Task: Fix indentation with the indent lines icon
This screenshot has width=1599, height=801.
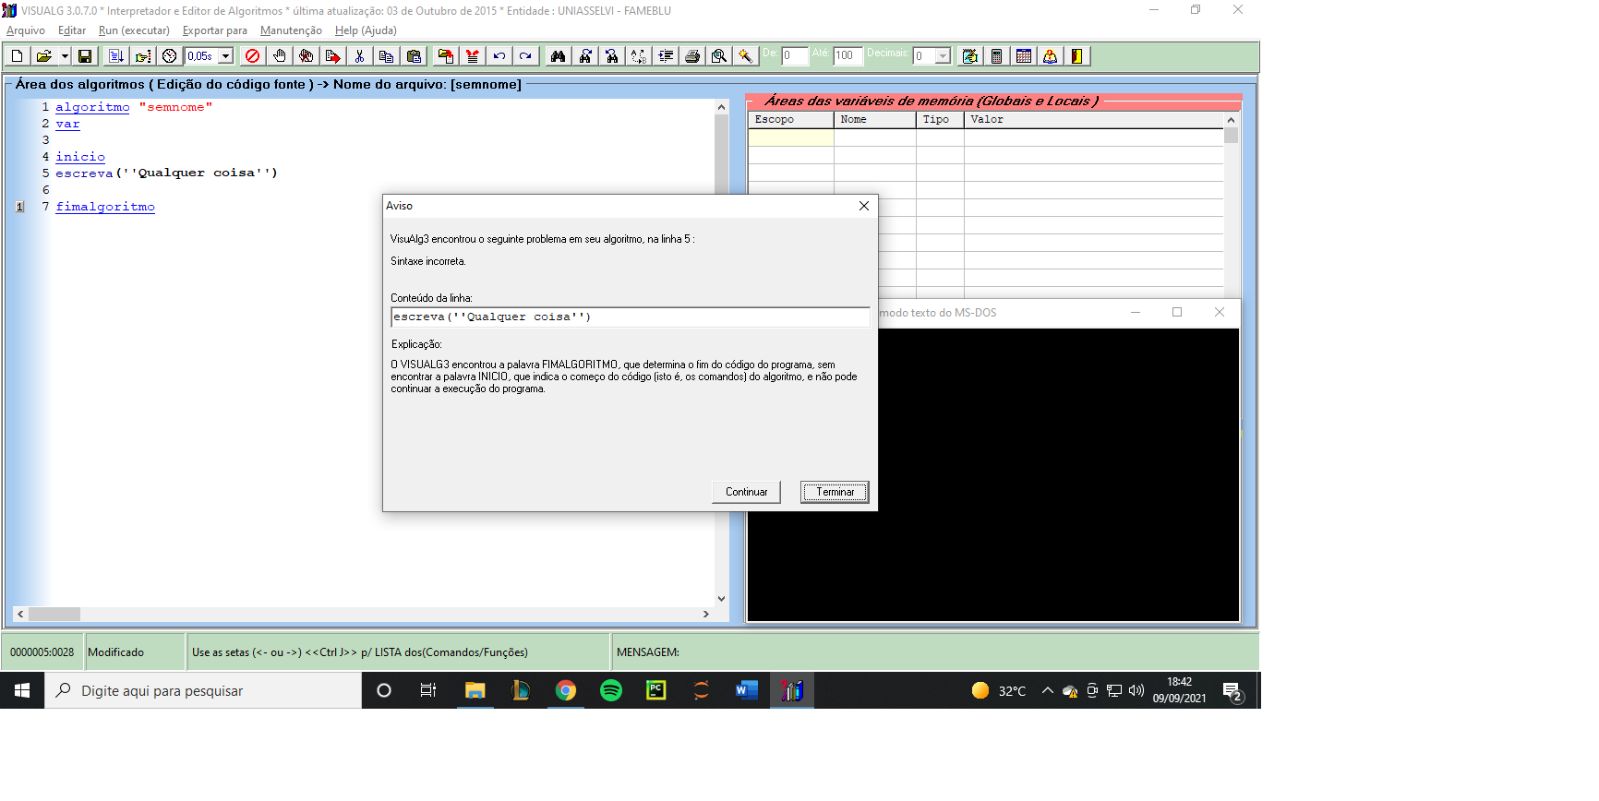Action: click(665, 56)
